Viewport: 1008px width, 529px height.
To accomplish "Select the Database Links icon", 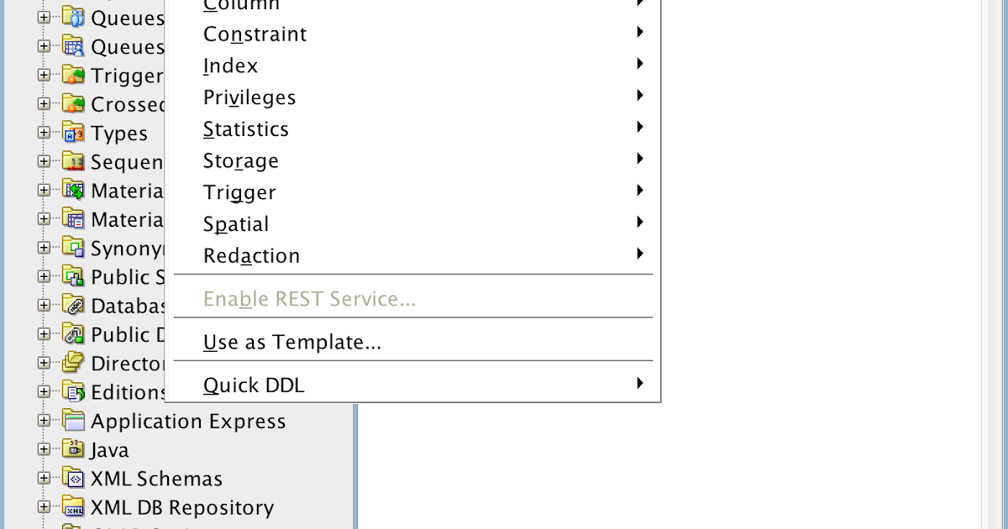I will click(74, 306).
